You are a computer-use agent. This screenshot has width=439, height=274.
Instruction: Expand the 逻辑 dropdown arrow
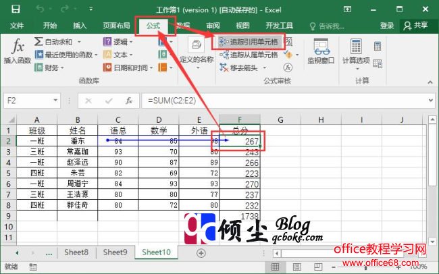click(x=131, y=42)
